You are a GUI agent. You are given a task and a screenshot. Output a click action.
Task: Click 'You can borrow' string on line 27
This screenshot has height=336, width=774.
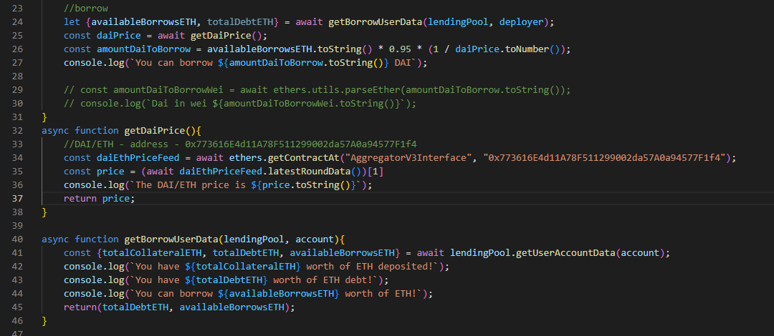(173, 63)
